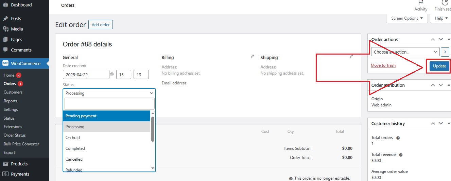This screenshot has width=451, height=181.
Task: Click the Products box icon
Action: tap(5, 164)
